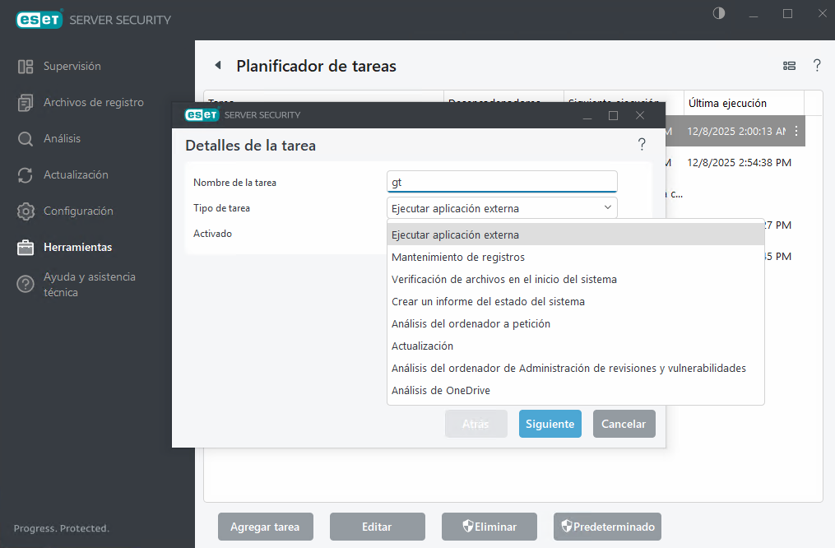Click the list layout icon beside Planificador de tareas
This screenshot has height=548, width=835.
tap(789, 65)
